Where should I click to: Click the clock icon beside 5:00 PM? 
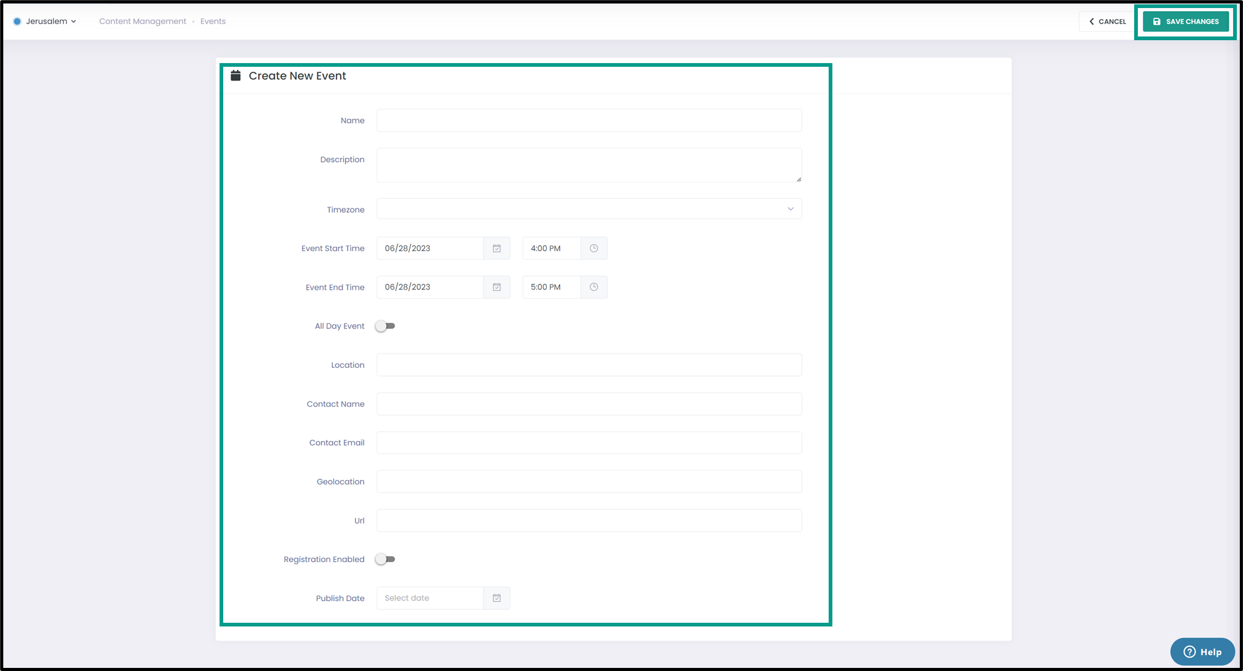pyautogui.click(x=594, y=287)
